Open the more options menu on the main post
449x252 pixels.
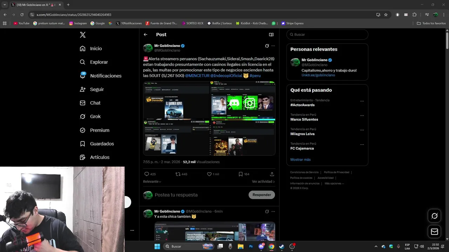(273, 46)
